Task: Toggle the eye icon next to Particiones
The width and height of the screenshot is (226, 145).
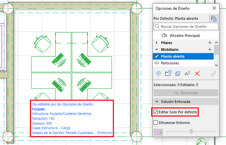Action: pyautogui.click(x=157, y=63)
